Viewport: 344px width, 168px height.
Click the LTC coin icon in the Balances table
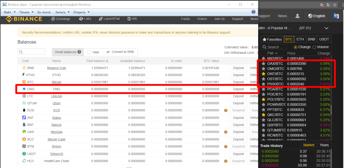click(x=24, y=96)
